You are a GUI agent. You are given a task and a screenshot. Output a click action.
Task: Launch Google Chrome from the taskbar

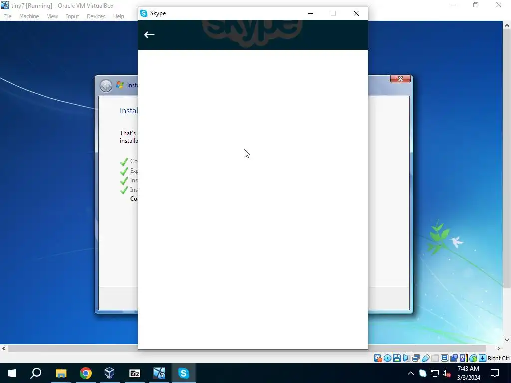85,373
